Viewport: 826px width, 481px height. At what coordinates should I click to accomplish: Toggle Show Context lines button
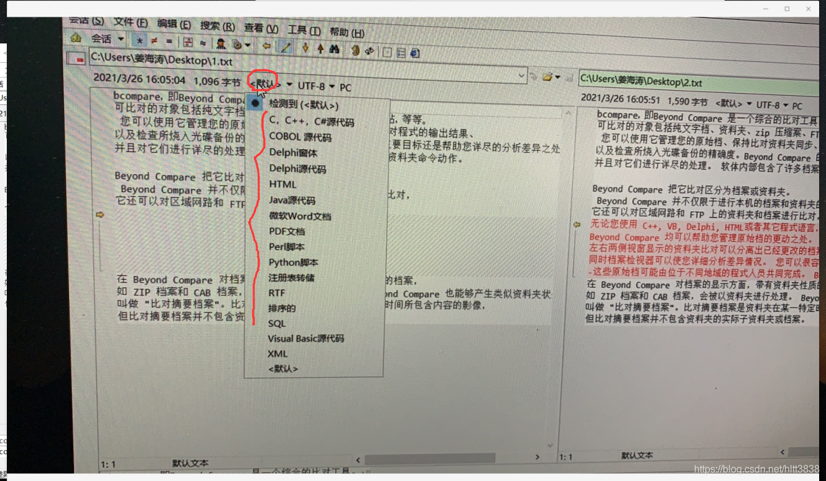point(187,42)
